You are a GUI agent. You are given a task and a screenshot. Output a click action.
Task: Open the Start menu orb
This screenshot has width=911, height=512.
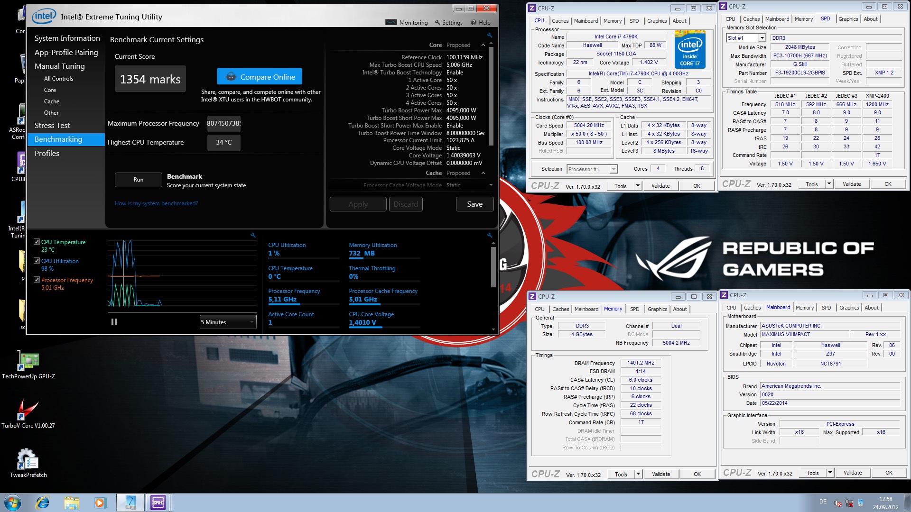coord(12,502)
